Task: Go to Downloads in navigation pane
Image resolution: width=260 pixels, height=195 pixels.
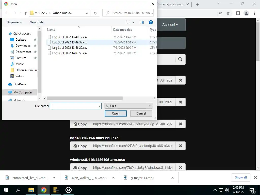Action: point(23,46)
